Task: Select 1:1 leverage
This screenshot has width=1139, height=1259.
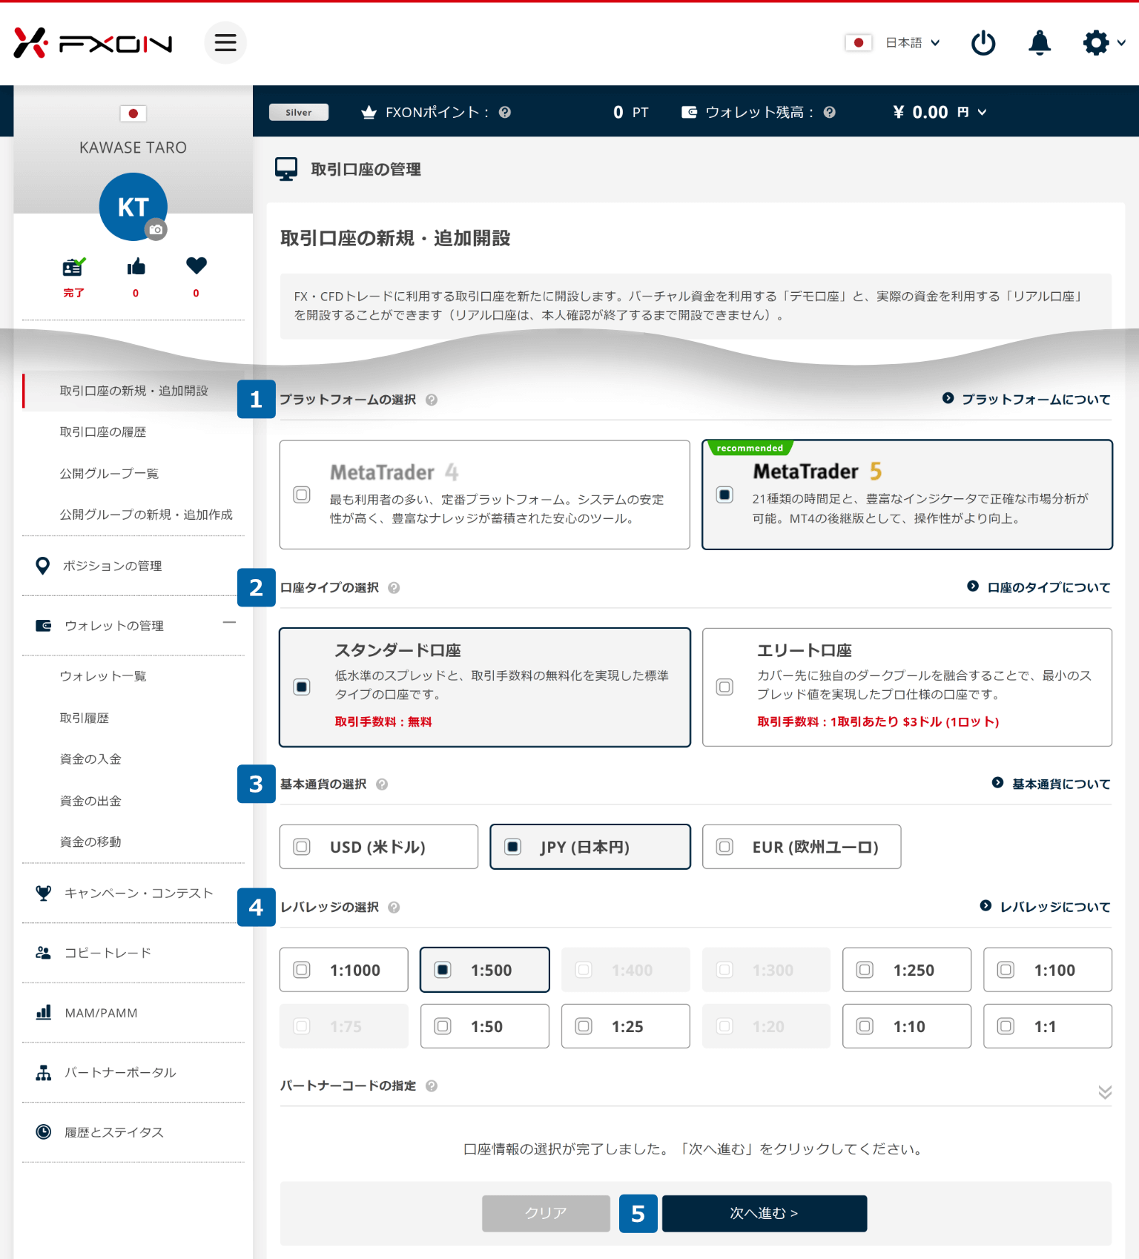Action: click(x=1048, y=1026)
